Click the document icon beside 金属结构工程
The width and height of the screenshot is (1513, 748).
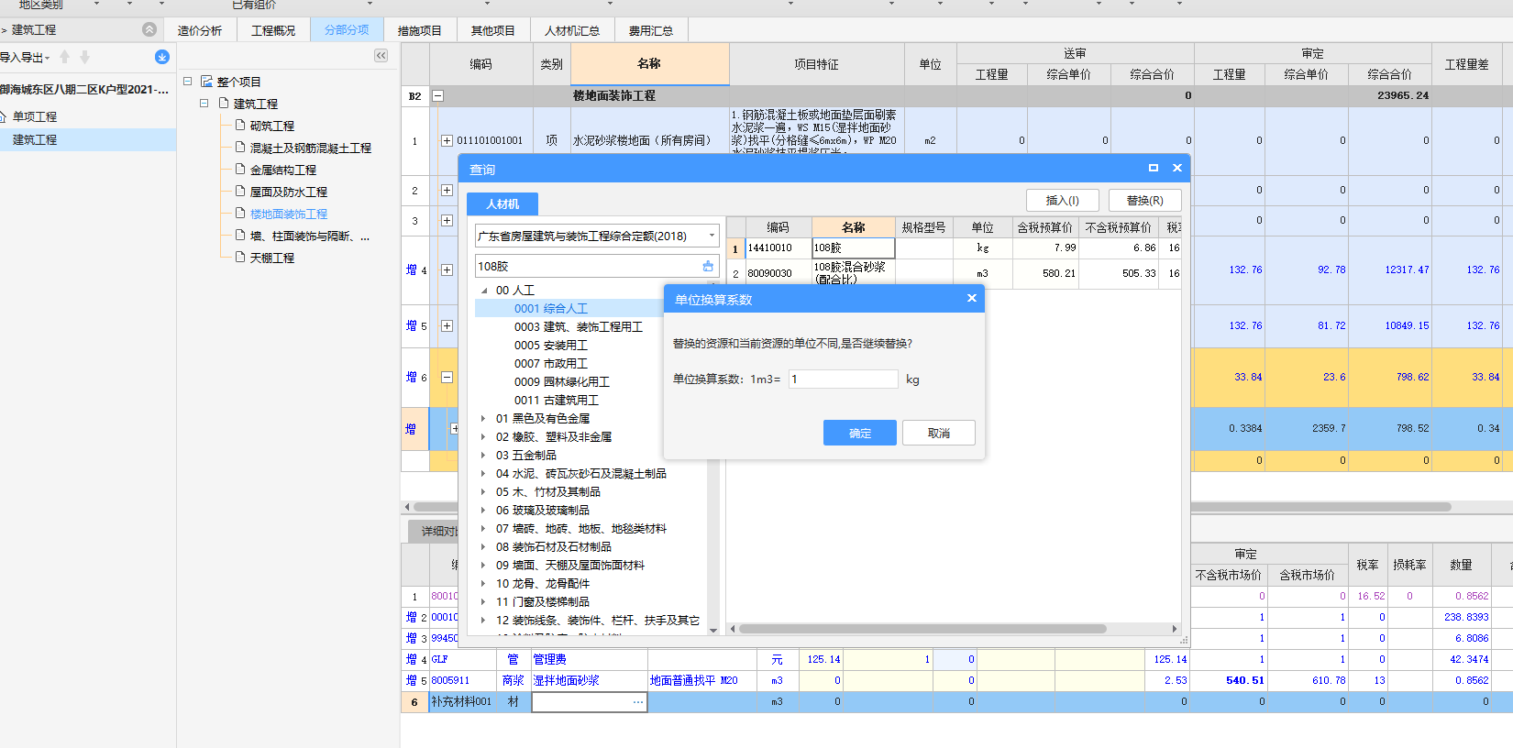[240, 169]
